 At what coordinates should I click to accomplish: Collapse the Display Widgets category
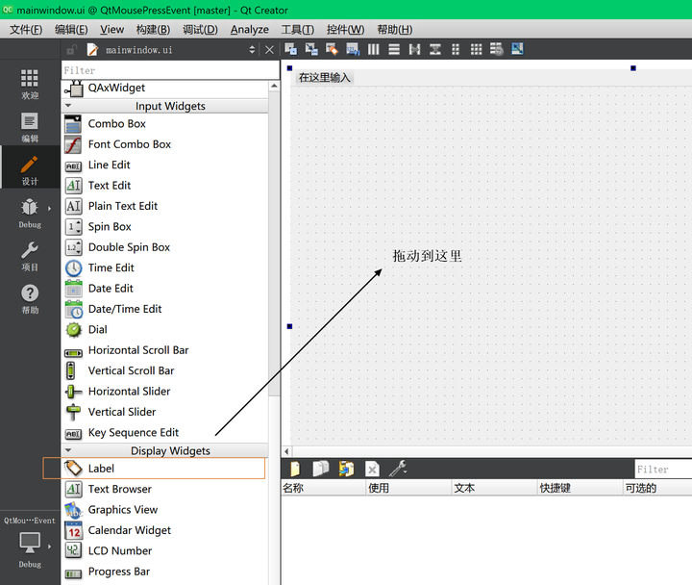tap(68, 450)
